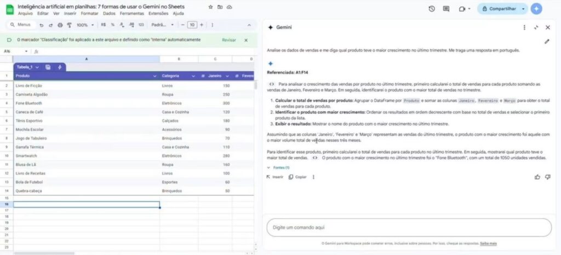Viewport: 561px width, 255px height.
Task: Redo the last action
Action: [x=50, y=25]
